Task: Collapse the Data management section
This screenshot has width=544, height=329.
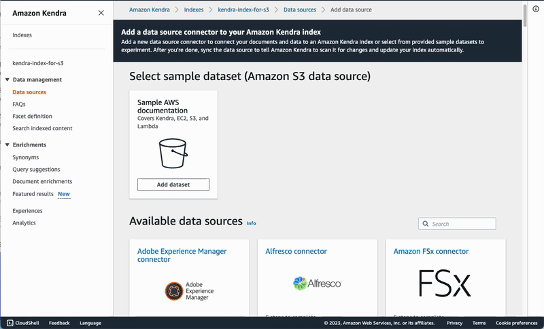Action: click(x=7, y=79)
